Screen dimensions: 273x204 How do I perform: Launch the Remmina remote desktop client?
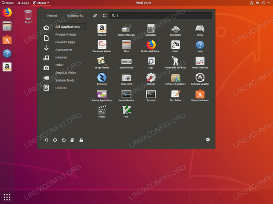(x=102, y=79)
